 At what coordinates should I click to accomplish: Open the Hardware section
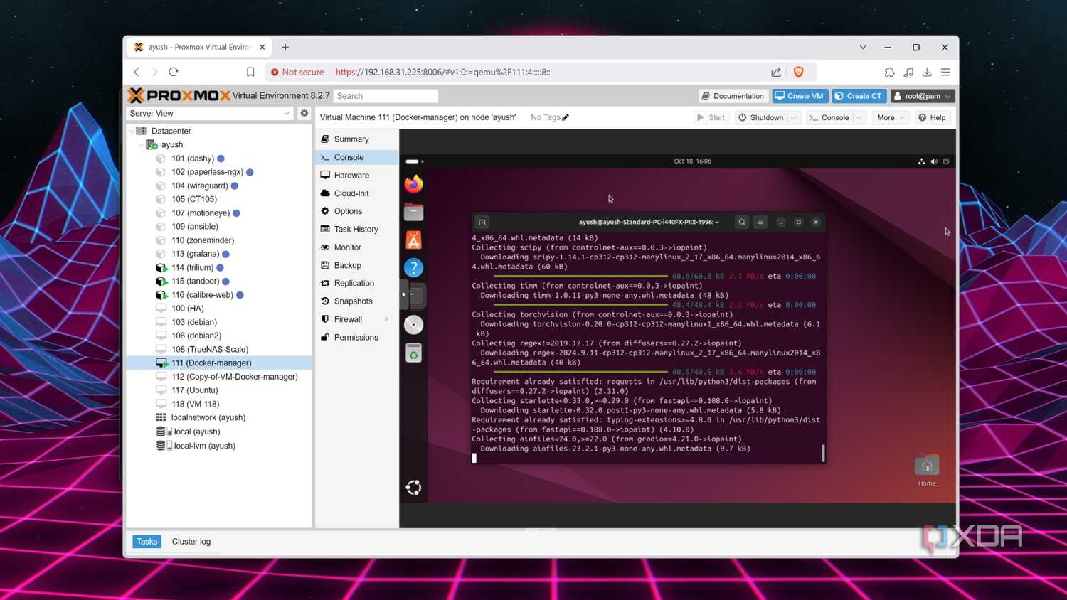(356, 175)
